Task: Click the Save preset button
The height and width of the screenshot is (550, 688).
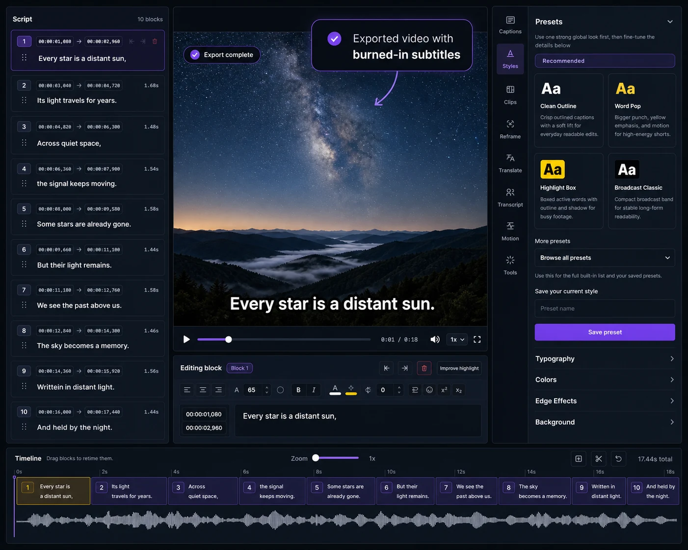Action: click(x=605, y=332)
